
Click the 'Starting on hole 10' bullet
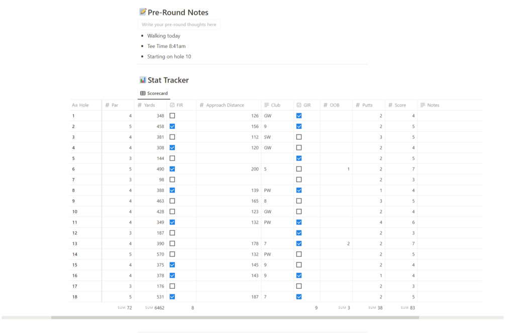169,56
